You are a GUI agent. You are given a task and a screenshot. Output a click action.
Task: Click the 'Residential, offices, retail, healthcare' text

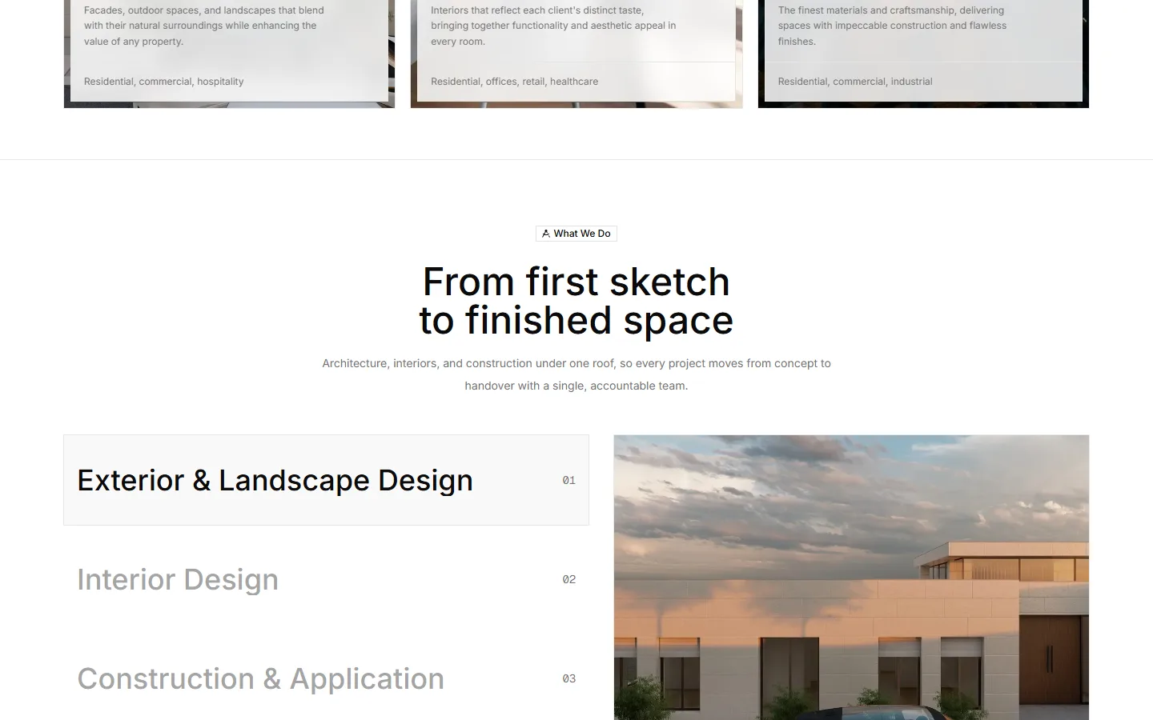(x=514, y=82)
